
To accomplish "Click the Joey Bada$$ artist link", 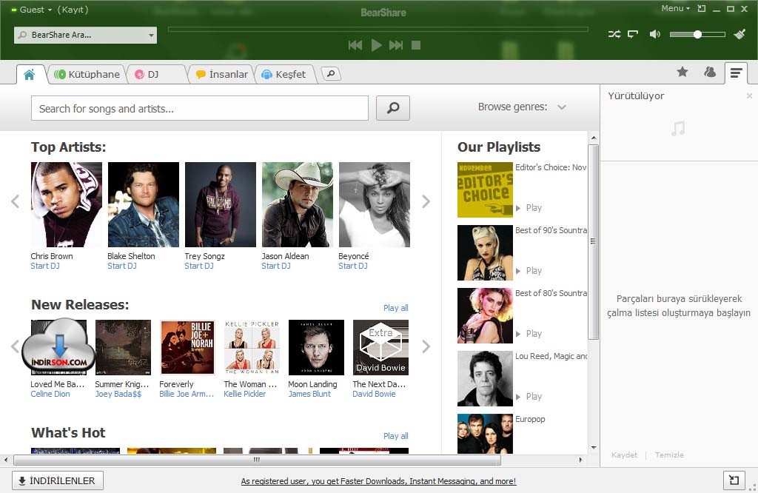I will pos(118,394).
